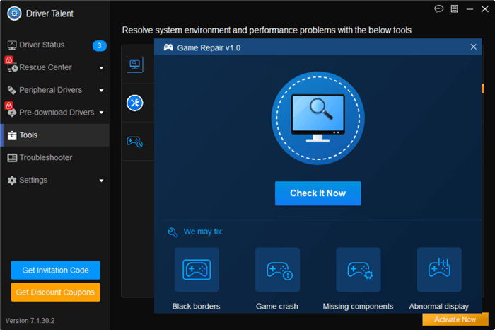Open the Peripheral Drivers section
The image size is (495, 330).
[x=55, y=90]
